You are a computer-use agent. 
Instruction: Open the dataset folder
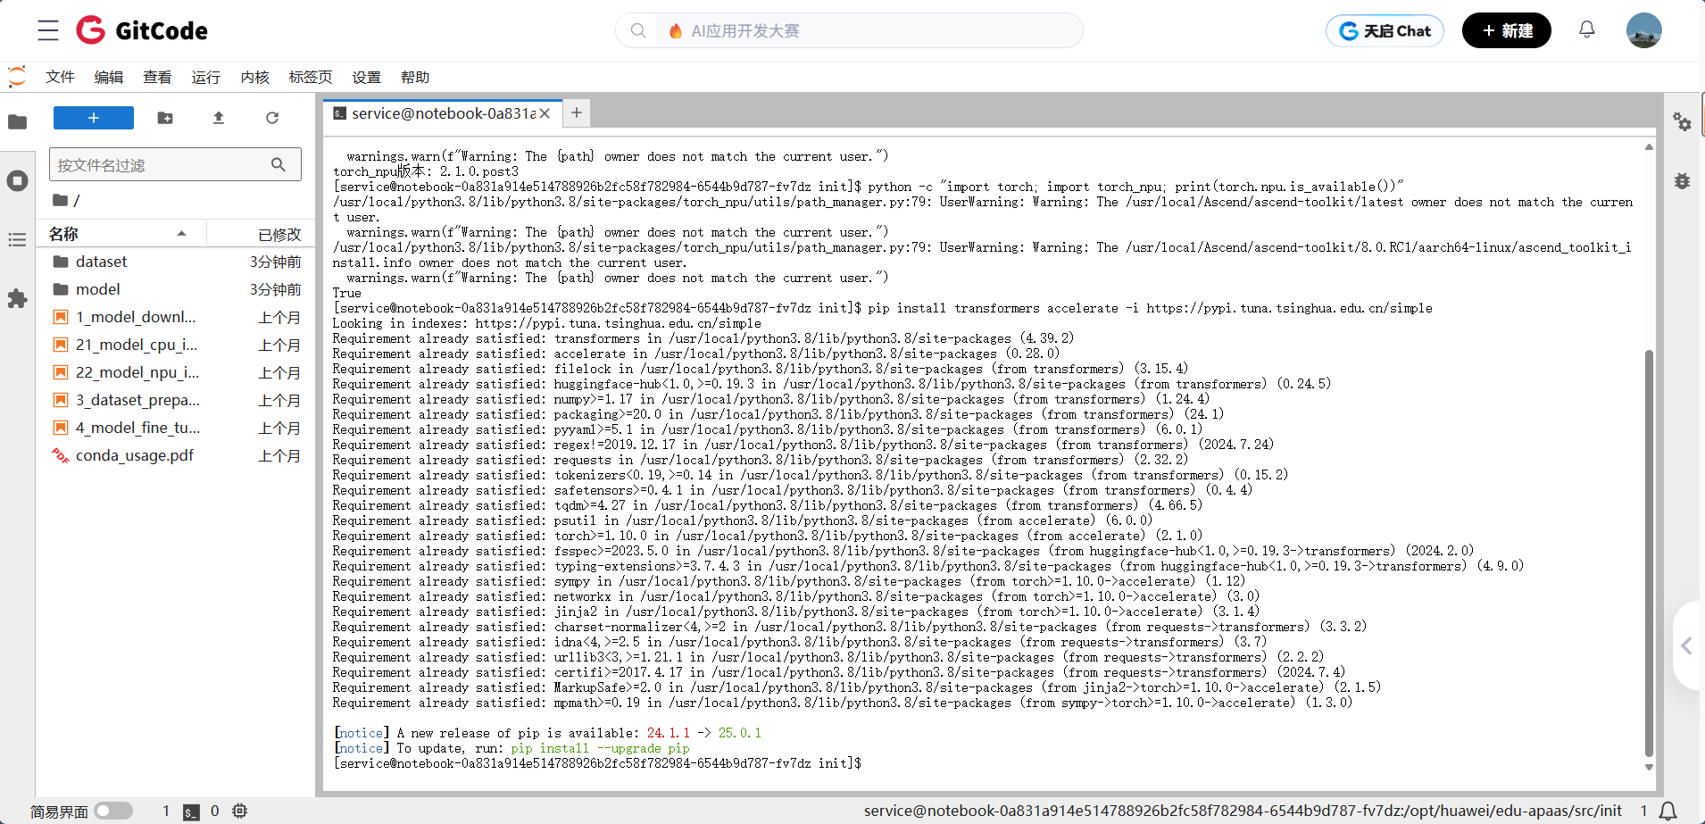[101, 262]
